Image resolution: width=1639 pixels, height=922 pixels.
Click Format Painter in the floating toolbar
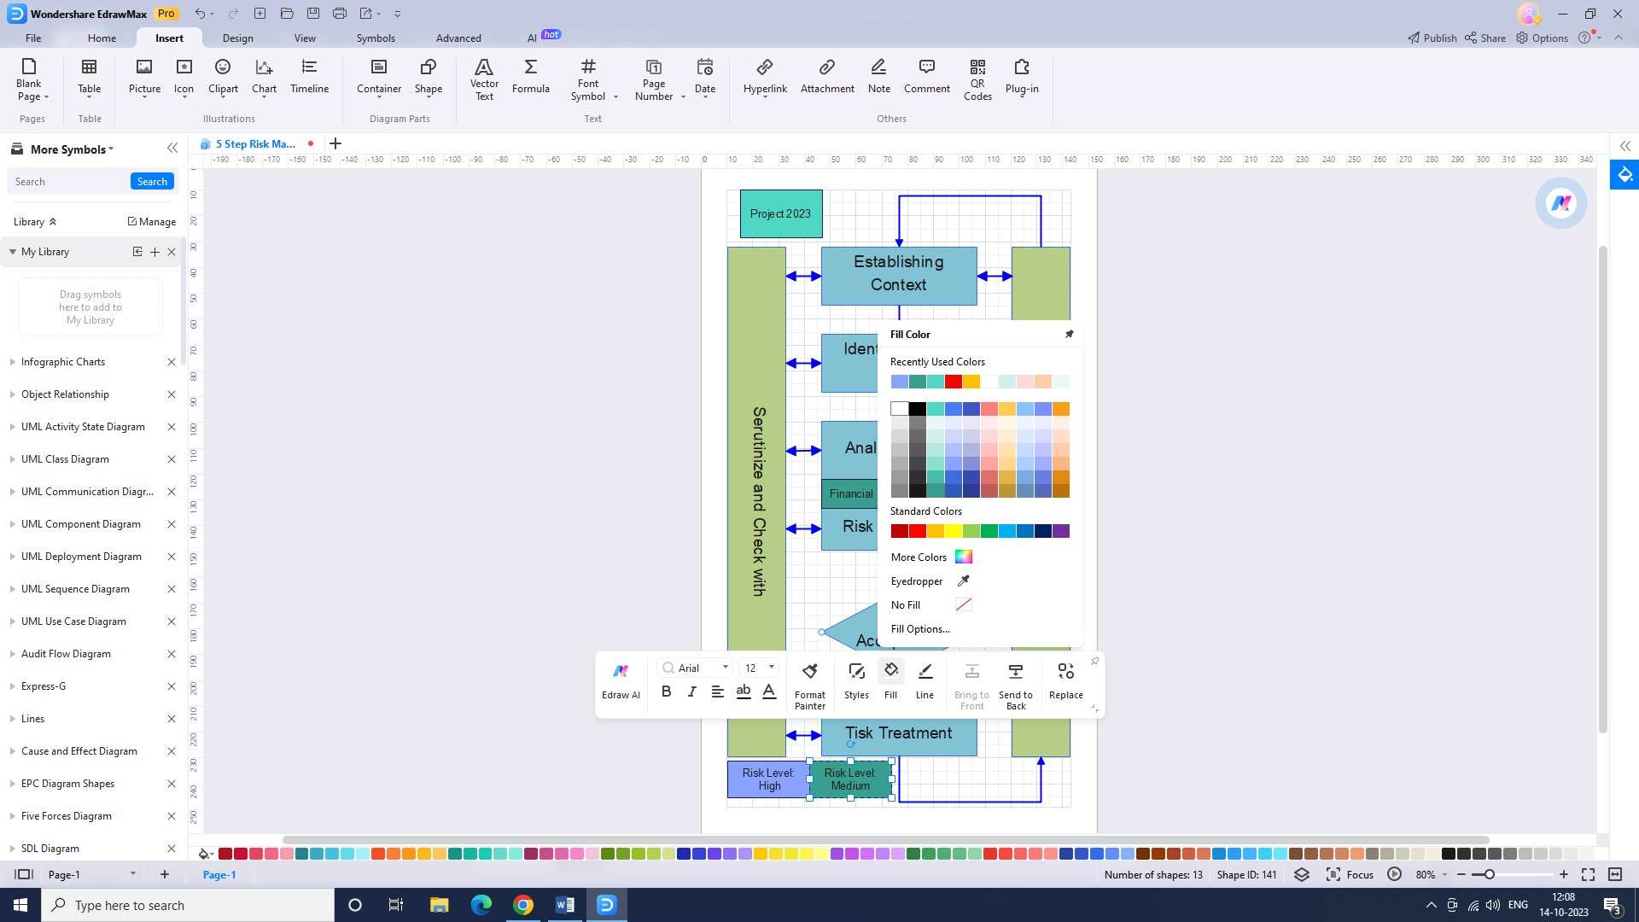(x=809, y=685)
